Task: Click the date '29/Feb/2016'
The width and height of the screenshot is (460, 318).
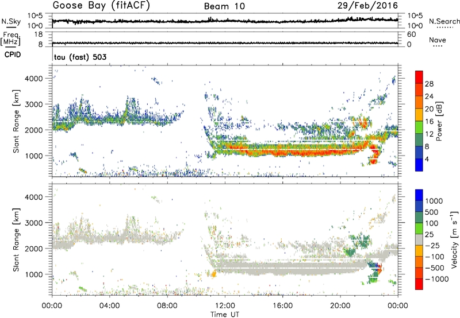Action: click(x=367, y=6)
